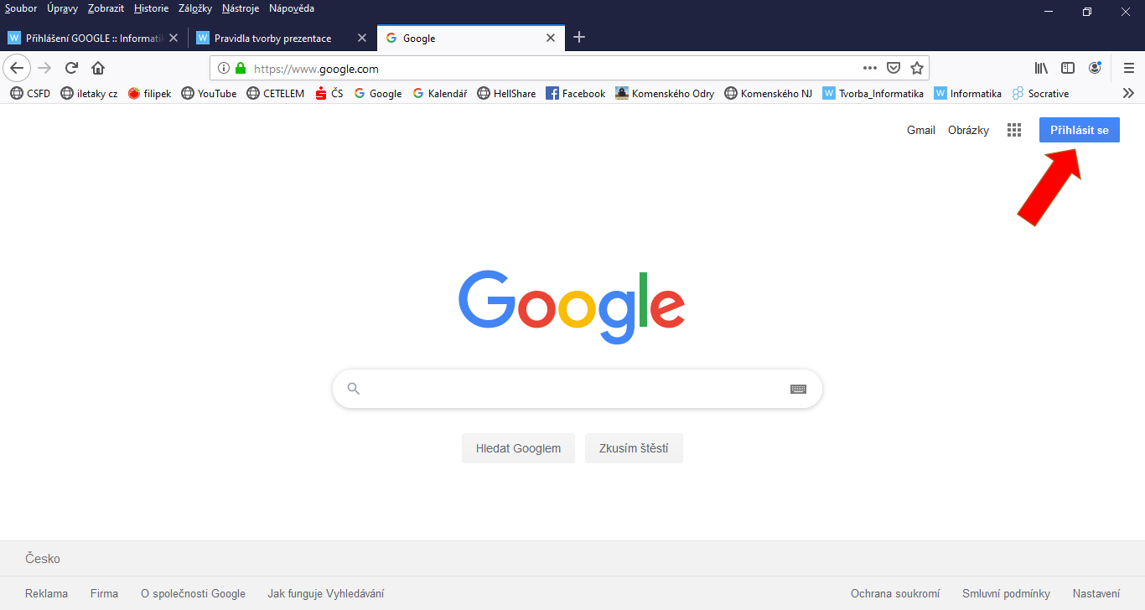Open Google apps grid icon
This screenshot has width=1145, height=610.
1014,130
